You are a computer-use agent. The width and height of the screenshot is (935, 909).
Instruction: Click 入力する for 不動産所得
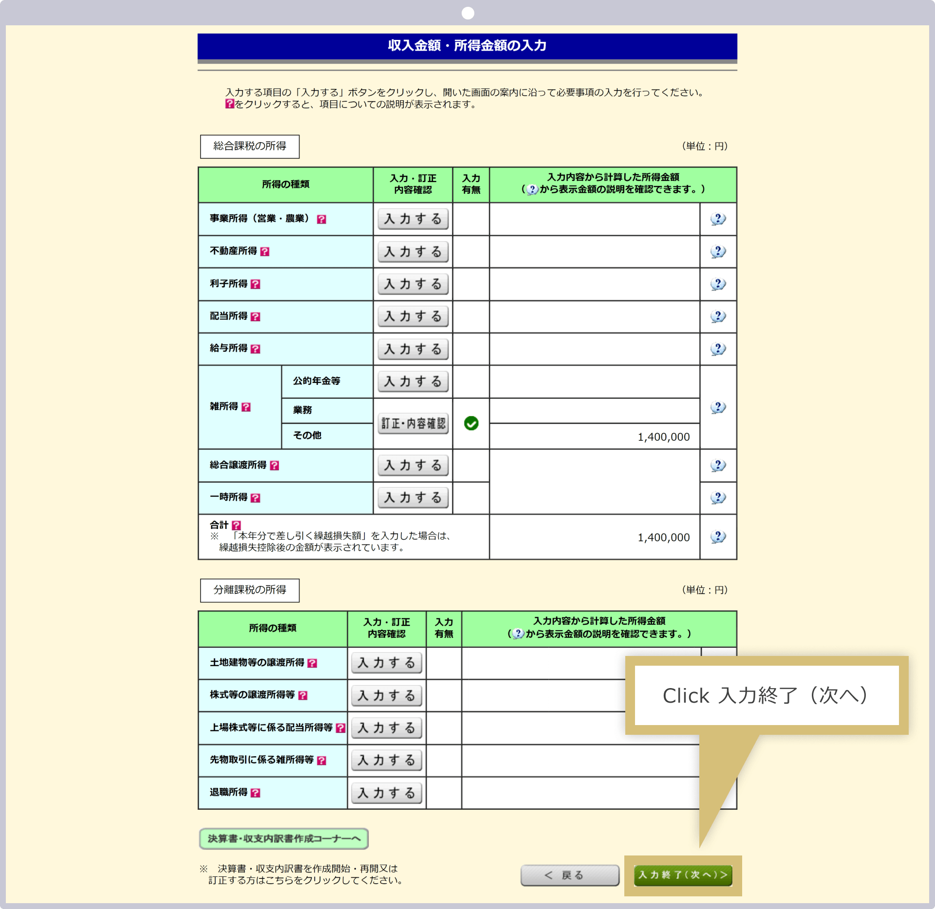click(413, 252)
